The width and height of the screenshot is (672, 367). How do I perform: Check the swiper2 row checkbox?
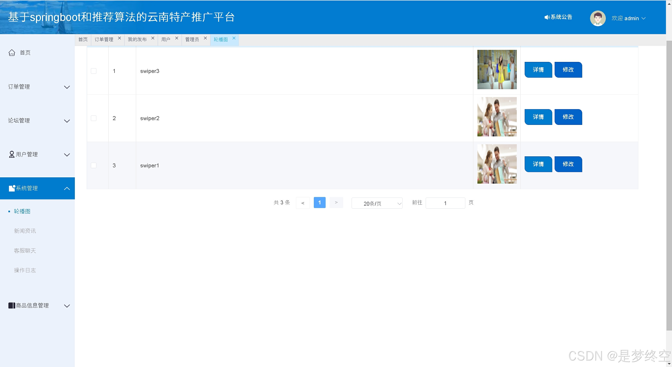click(93, 118)
